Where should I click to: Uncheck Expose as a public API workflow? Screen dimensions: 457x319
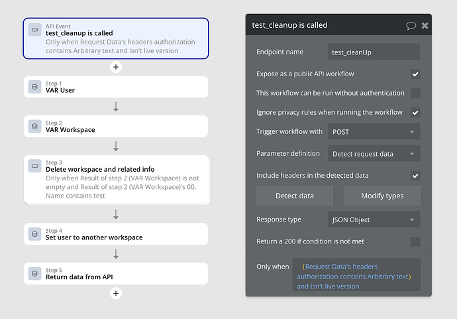pos(415,74)
